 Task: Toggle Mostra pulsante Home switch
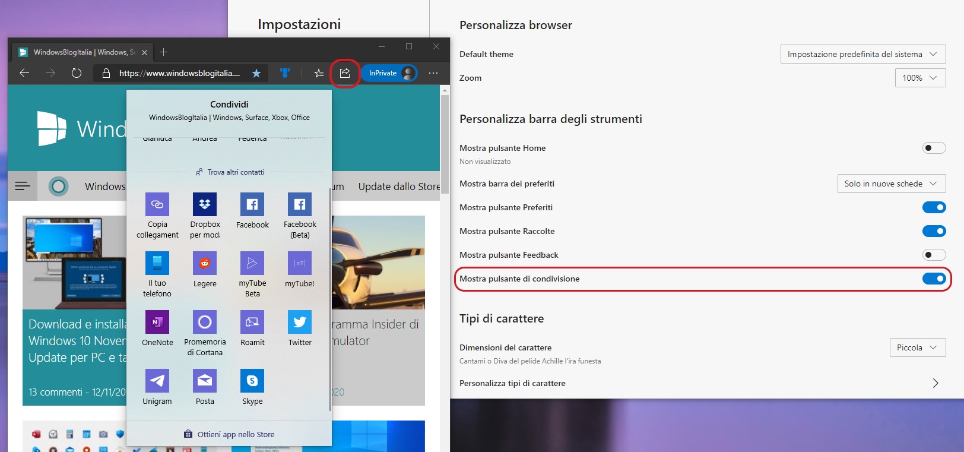(934, 148)
